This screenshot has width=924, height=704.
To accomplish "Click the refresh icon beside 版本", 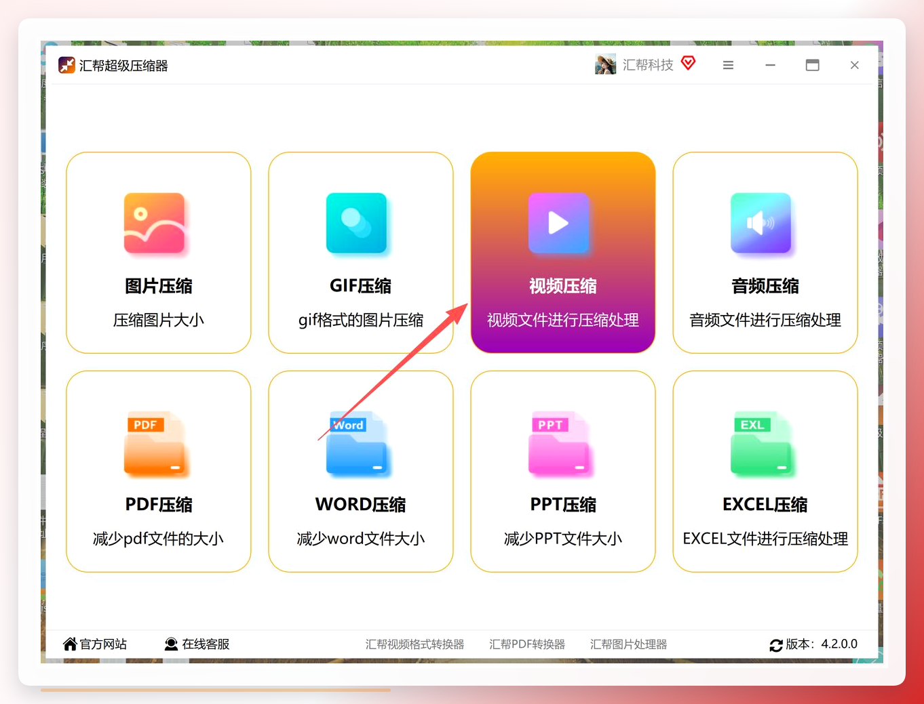I will [x=776, y=645].
